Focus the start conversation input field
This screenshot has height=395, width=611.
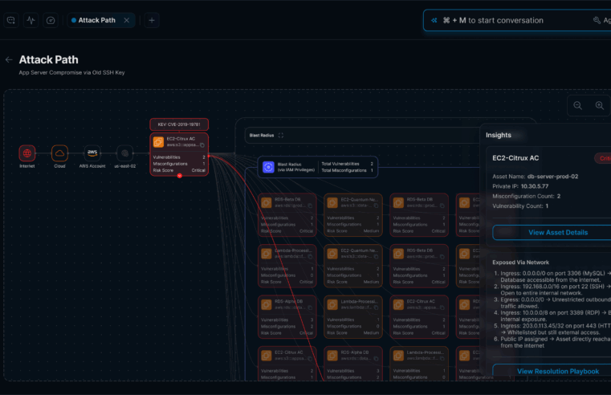pyautogui.click(x=517, y=20)
